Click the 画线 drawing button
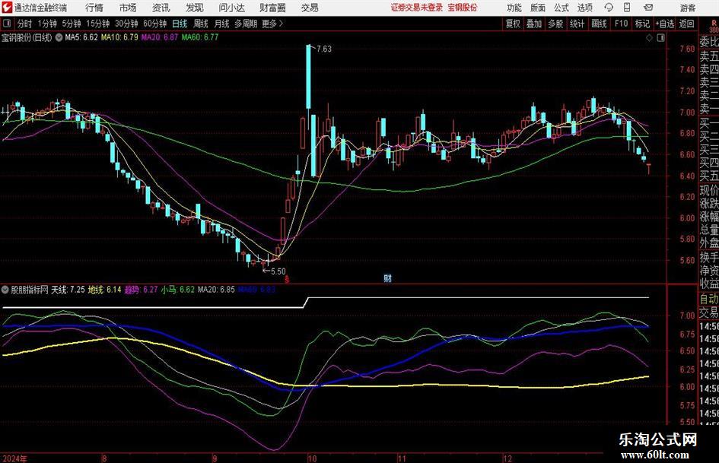This screenshot has width=719, height=463. 599,24
